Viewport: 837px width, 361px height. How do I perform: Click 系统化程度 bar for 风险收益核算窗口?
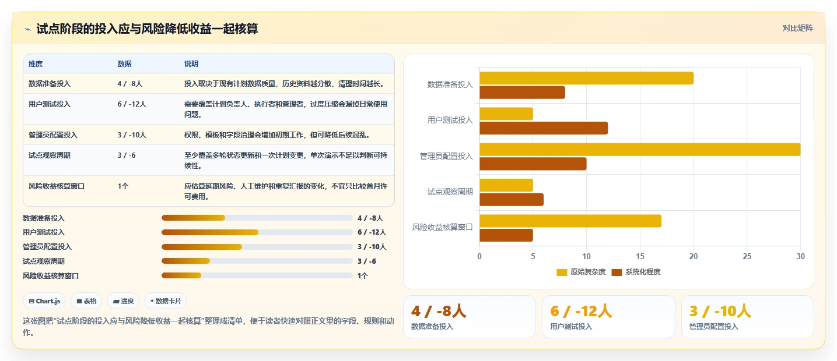pyautogui.click(x=506, y=235)
